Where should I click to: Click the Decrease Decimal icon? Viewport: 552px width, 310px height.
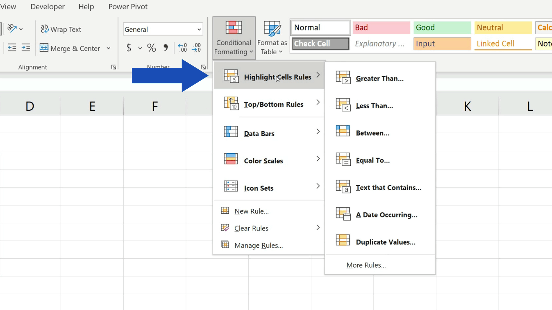tap(196, 48)
